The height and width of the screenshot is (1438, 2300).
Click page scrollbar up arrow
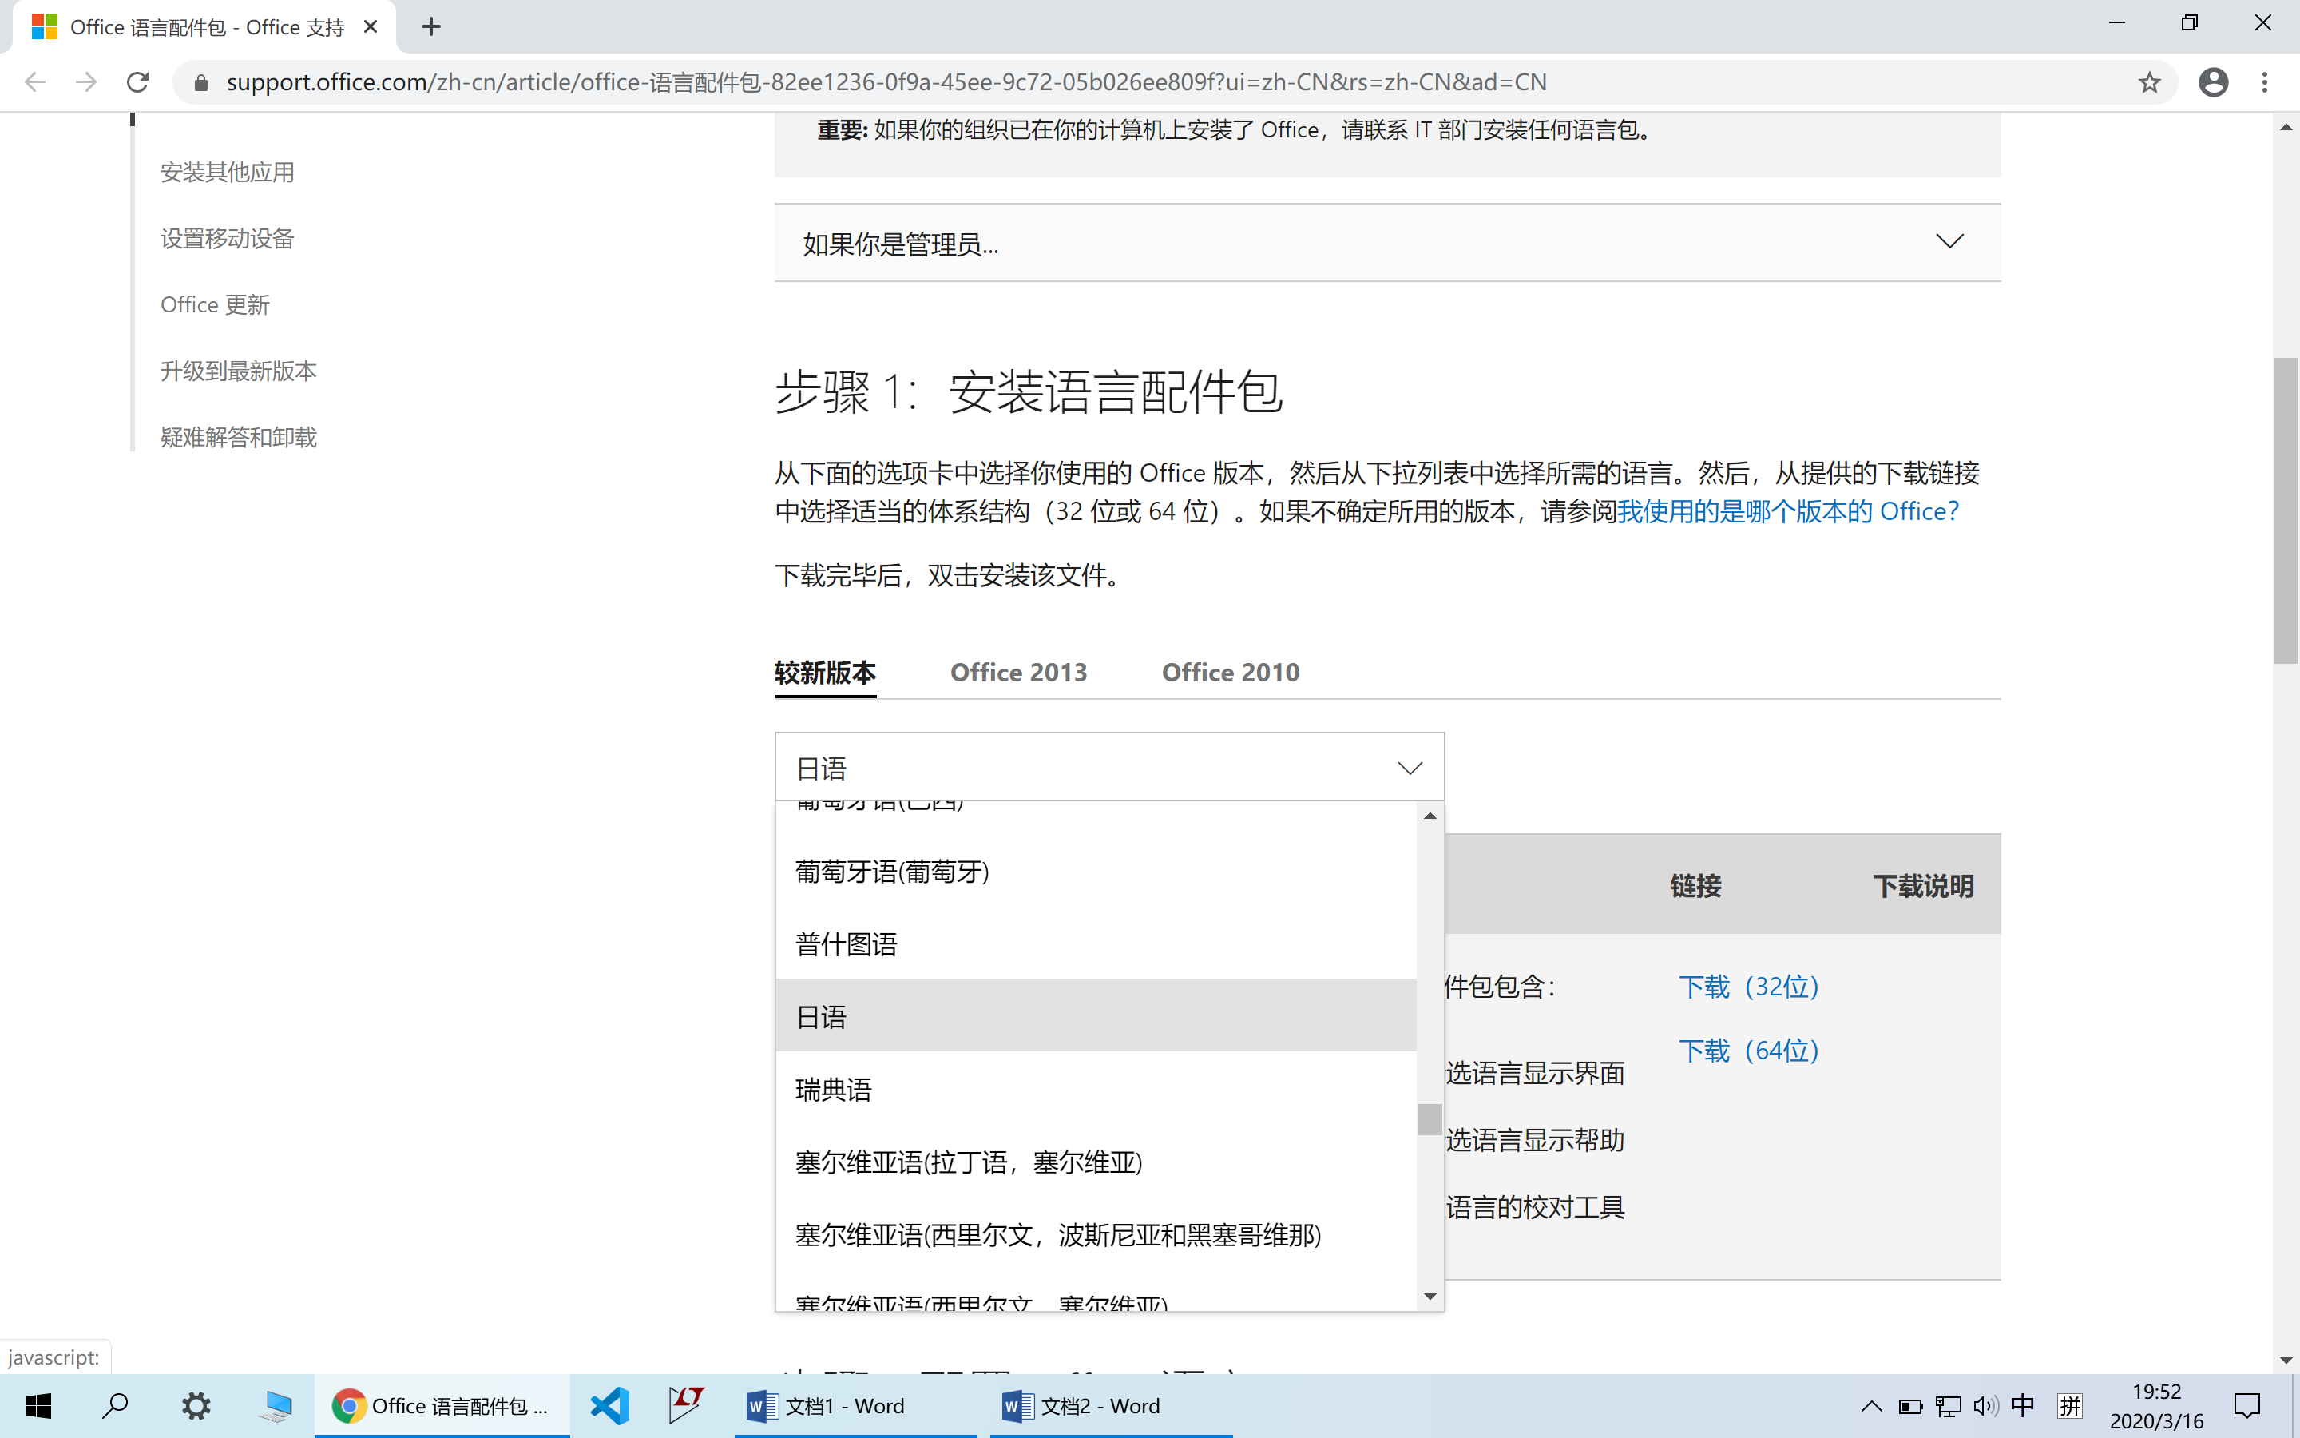point(2286,128)
